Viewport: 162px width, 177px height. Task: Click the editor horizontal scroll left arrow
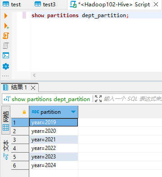[x=34, y=75]
